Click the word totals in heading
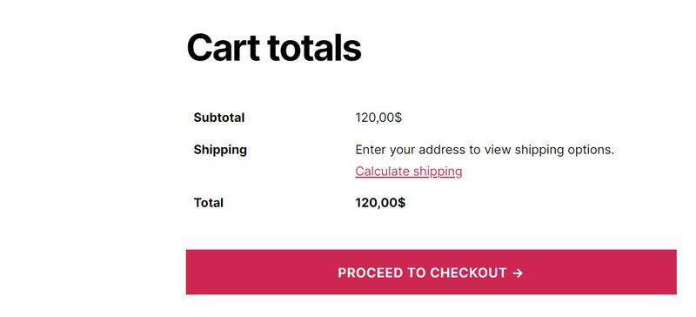Screen dimensions: 696x317 pyautogui.click(x=315, y=48)
